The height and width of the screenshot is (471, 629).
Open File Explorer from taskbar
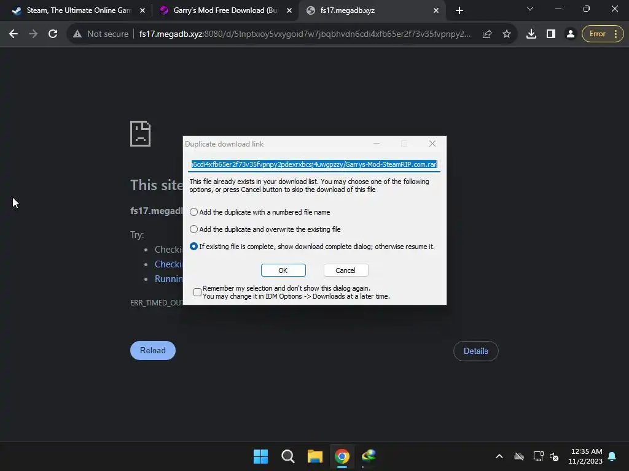tap(315, 456)
